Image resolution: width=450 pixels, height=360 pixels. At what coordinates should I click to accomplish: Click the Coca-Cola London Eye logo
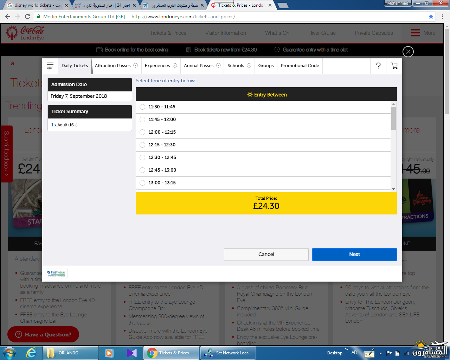click(x=25, y=33)
